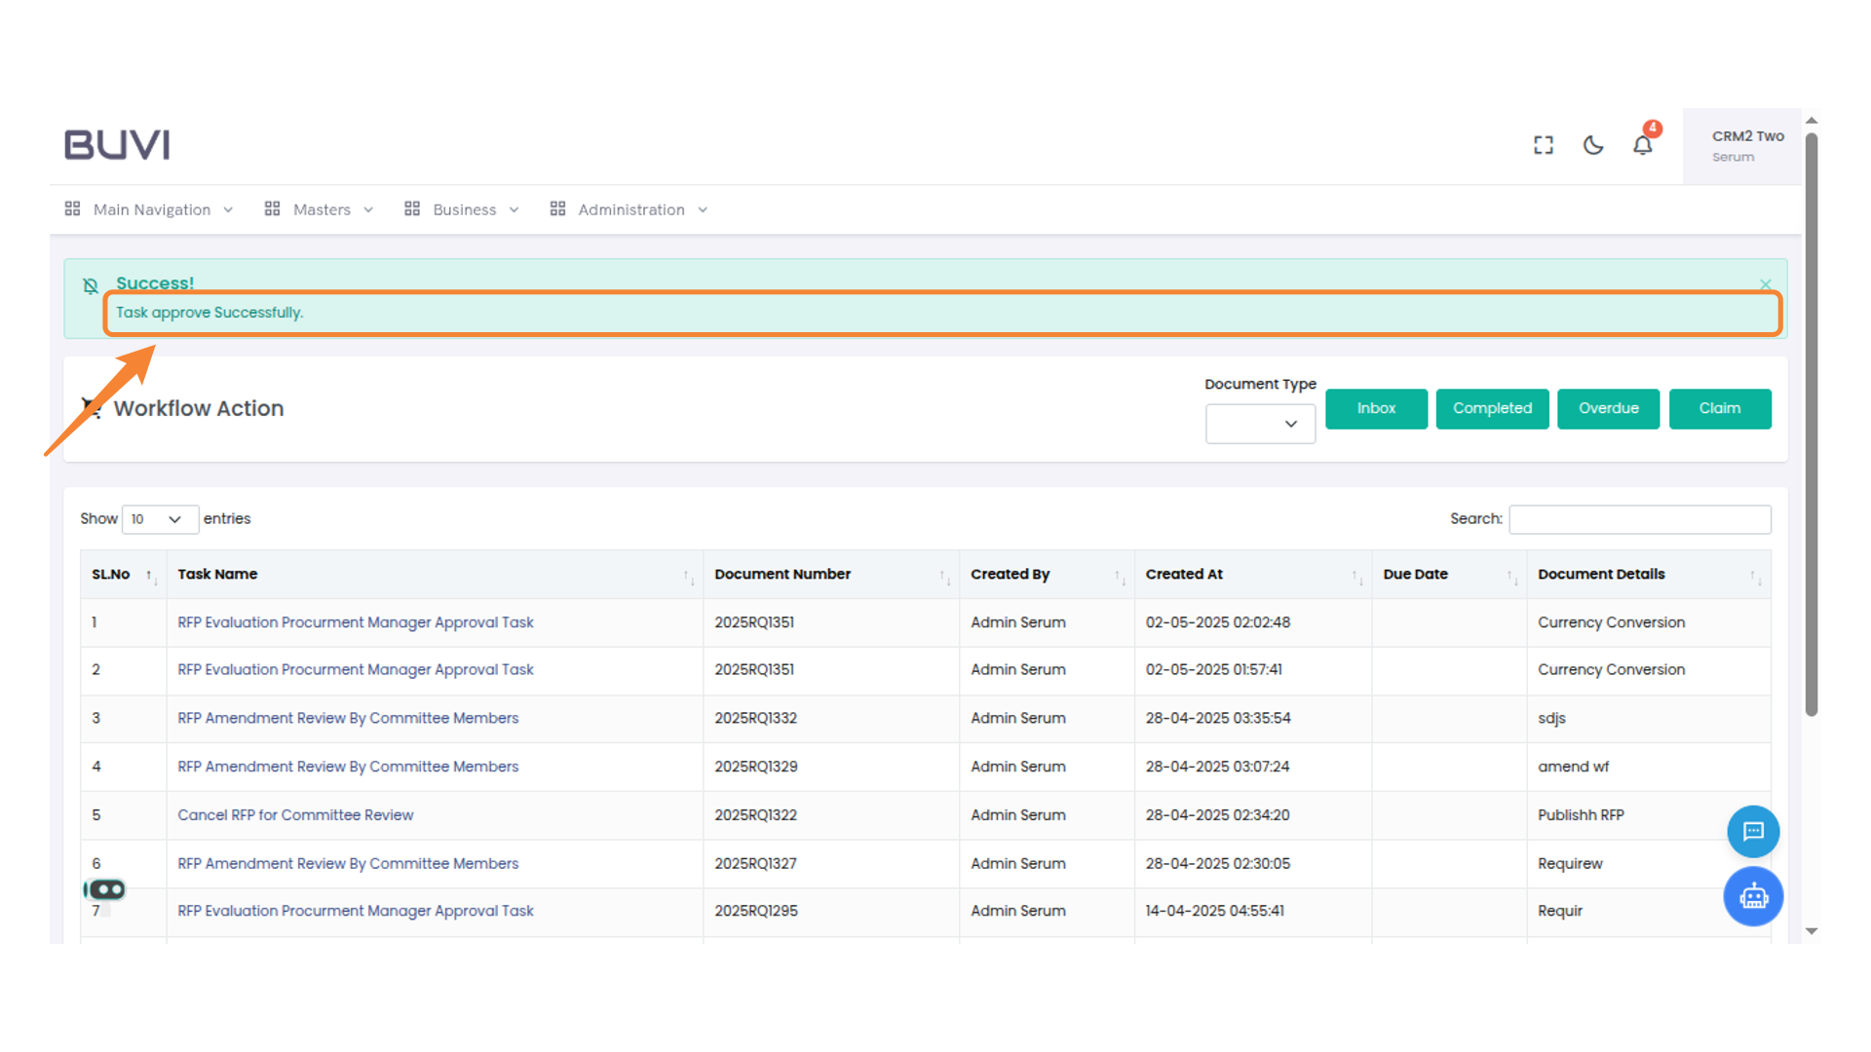Viewport: 1871px width, 1052px height.
Task: Open the notifications bell
Action: 1643,145
